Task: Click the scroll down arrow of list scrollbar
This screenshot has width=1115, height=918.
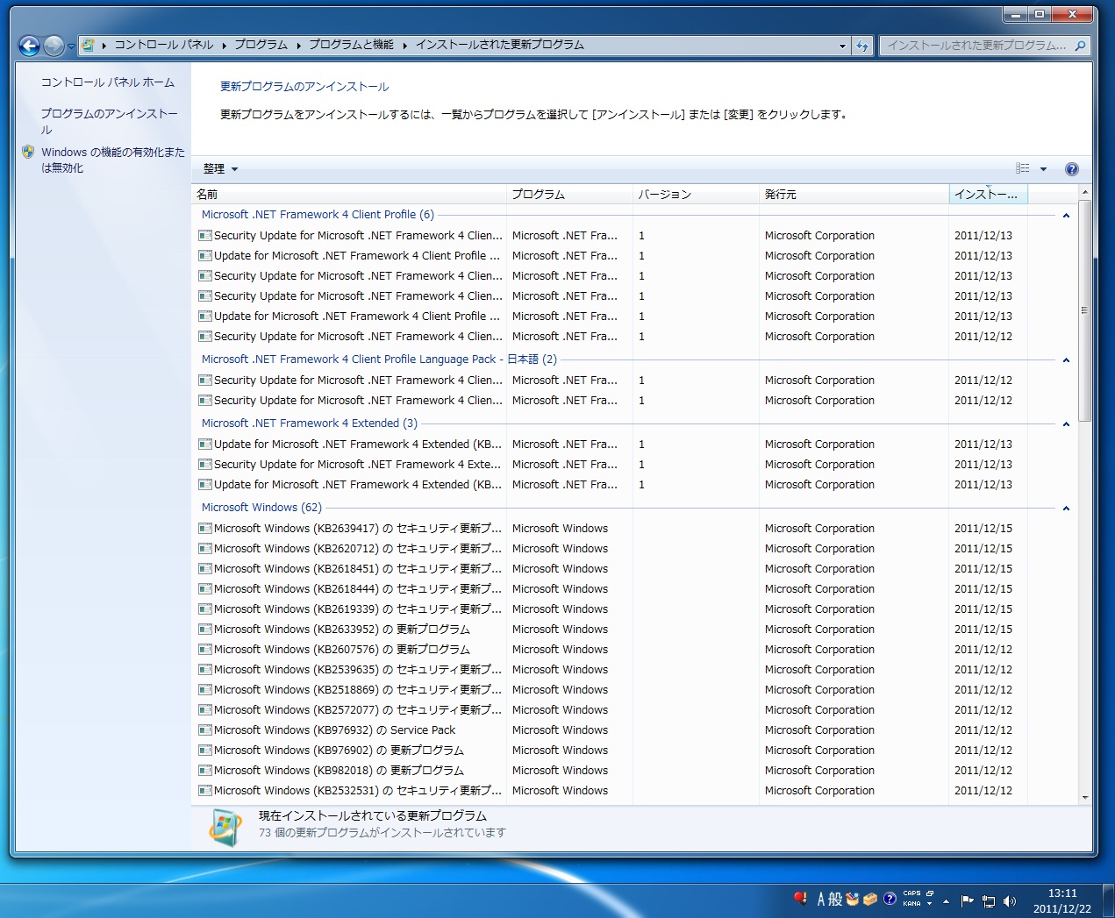Action: click(1085, 798)
